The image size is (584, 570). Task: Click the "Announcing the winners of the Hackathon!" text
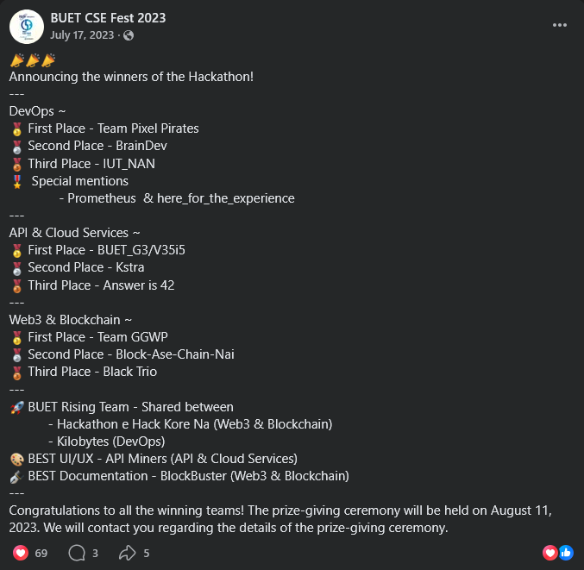(x=131, y=76)
